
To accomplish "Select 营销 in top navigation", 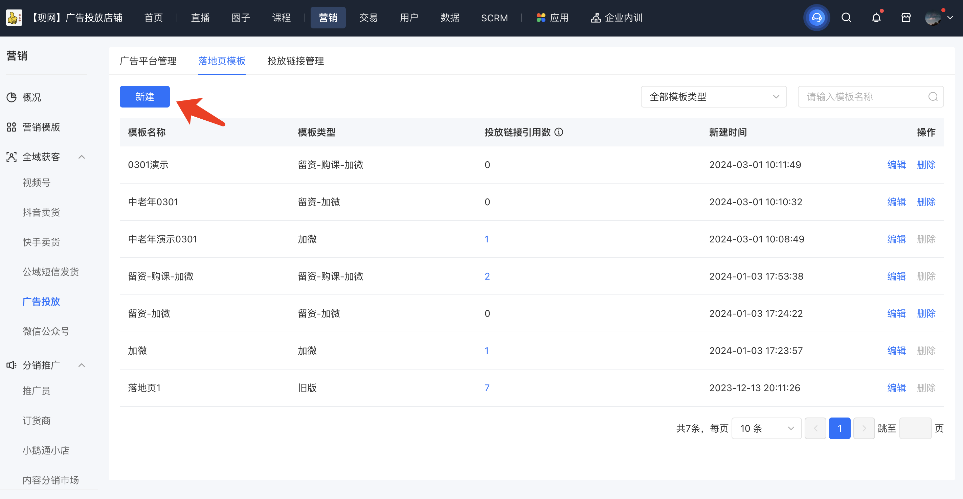I will point(328,18).
